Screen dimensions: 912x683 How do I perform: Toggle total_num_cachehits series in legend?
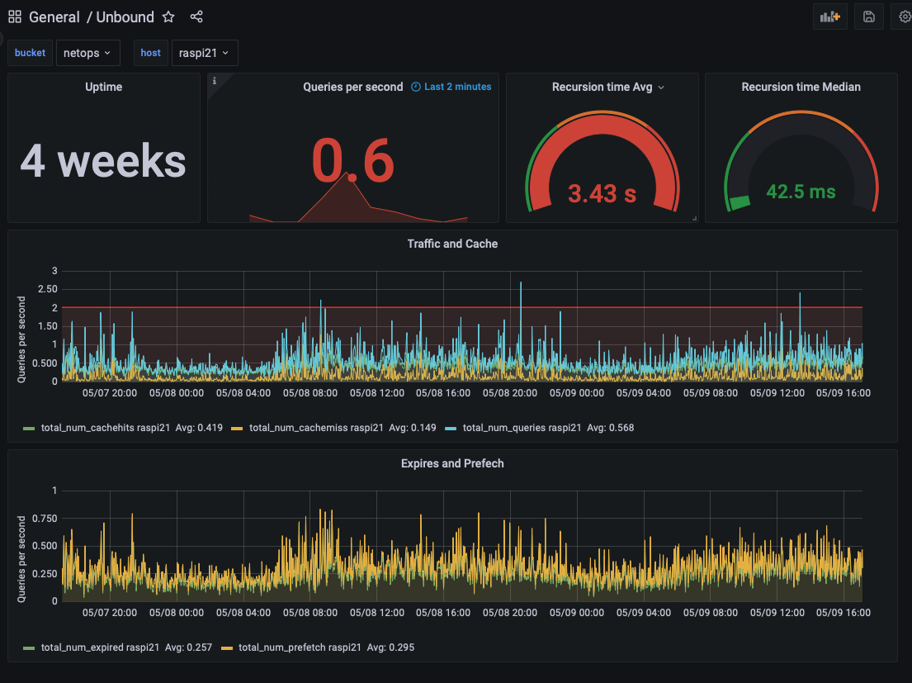(x=106, y=428)
